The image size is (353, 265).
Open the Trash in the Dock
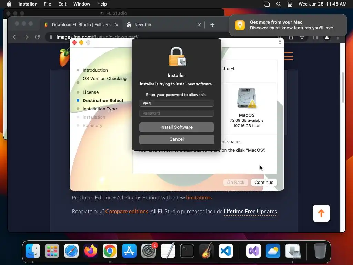(320, 251)
